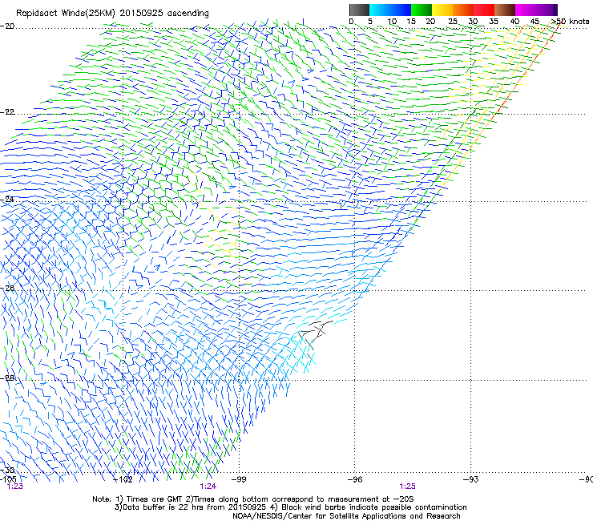Click the latitude label '-24'
The height and width of the screenshot is (521, 593).
pos(7,199)
